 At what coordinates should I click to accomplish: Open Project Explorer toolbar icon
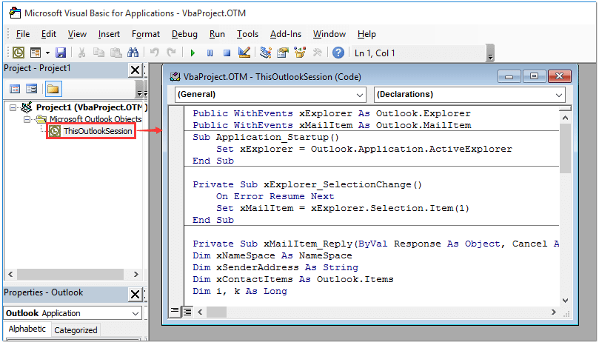point(266,53)
